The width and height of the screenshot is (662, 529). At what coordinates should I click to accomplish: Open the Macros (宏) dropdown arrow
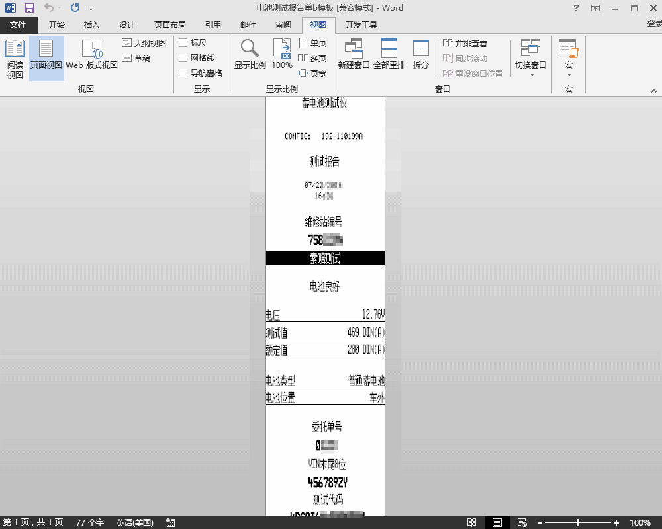click(x=568, y=74)
